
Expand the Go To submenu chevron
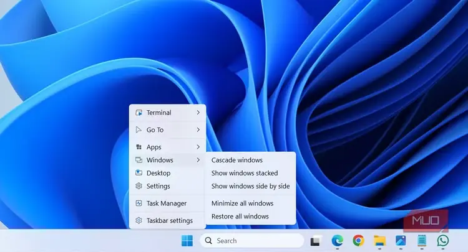tap(198, 129)
